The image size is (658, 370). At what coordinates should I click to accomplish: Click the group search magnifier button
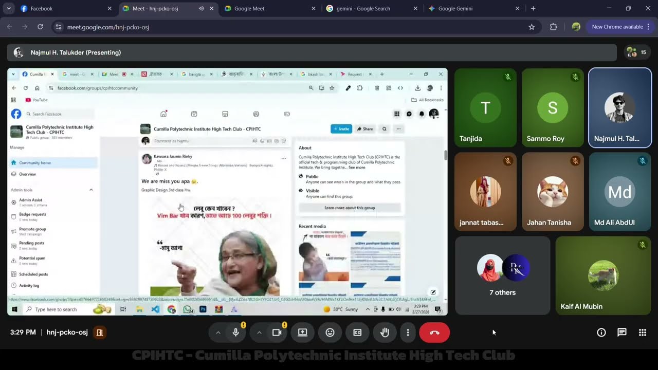point(384,129)
